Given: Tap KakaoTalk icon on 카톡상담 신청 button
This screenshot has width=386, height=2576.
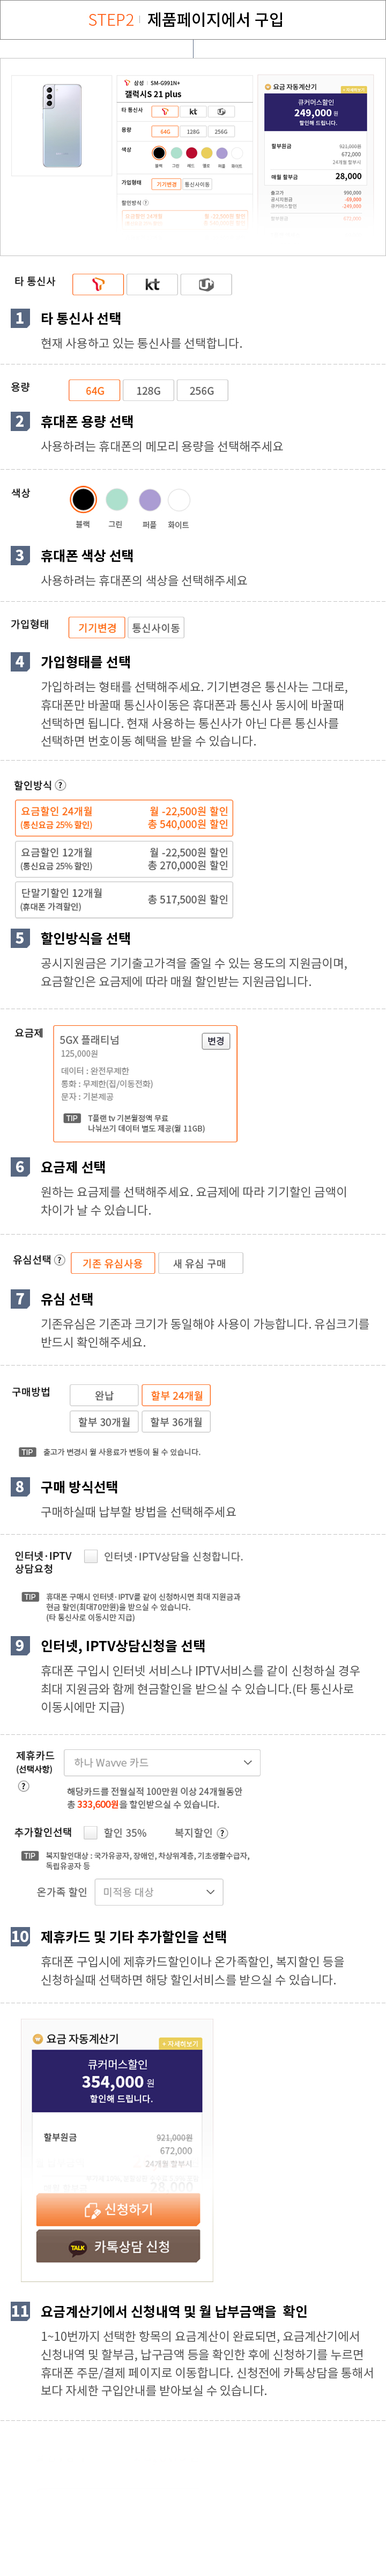Looking at the screenshot, I should coord(77,2247).
